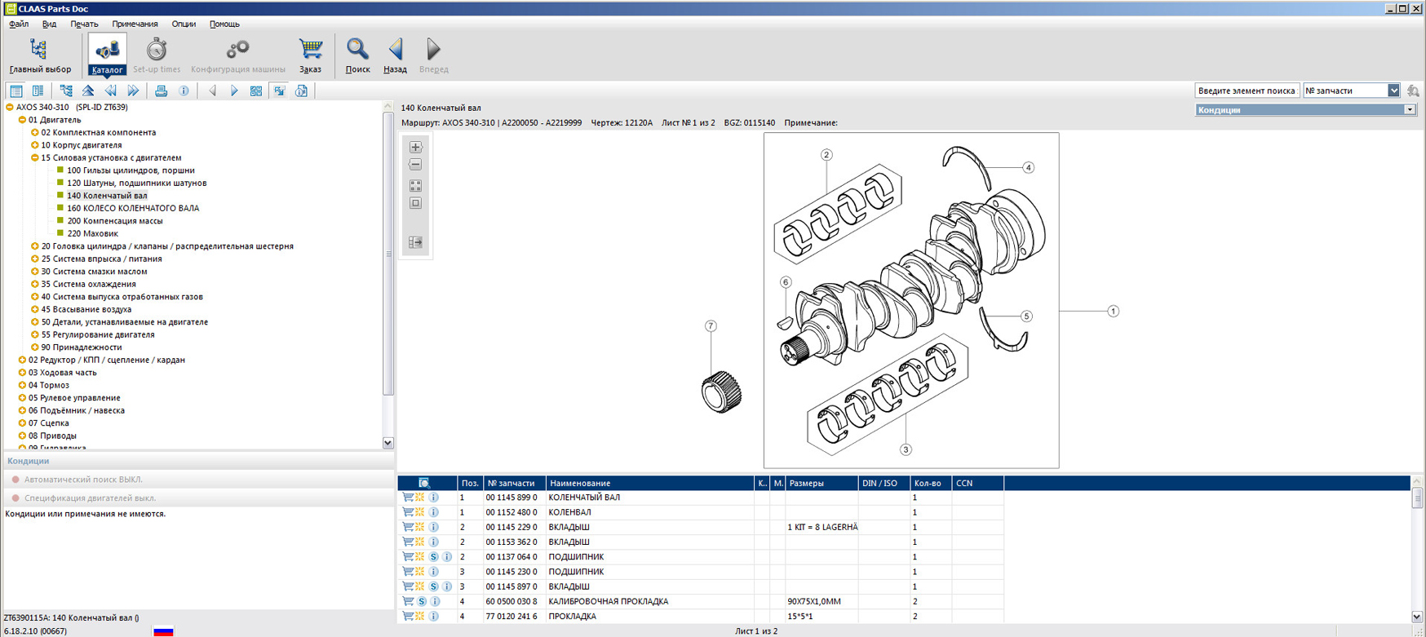Show info for КОЛЕНВАЛ part row
Viewport: 1426px width, 637px height.
(x=434, y=512)
